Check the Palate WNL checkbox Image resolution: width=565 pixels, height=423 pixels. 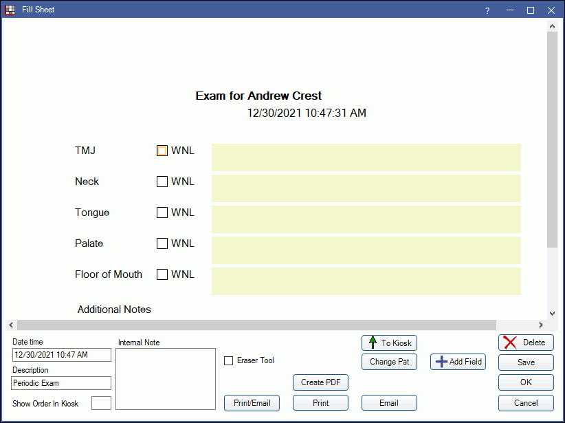pos(162,243)
